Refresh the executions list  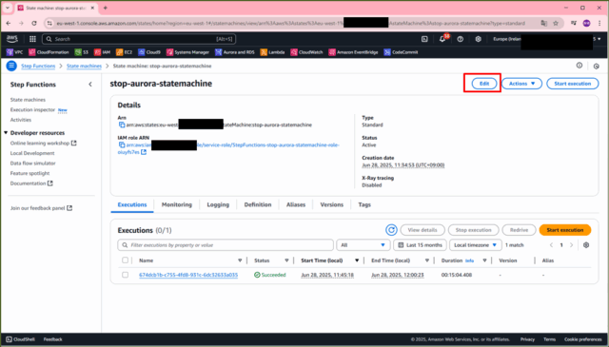point(391,230)
